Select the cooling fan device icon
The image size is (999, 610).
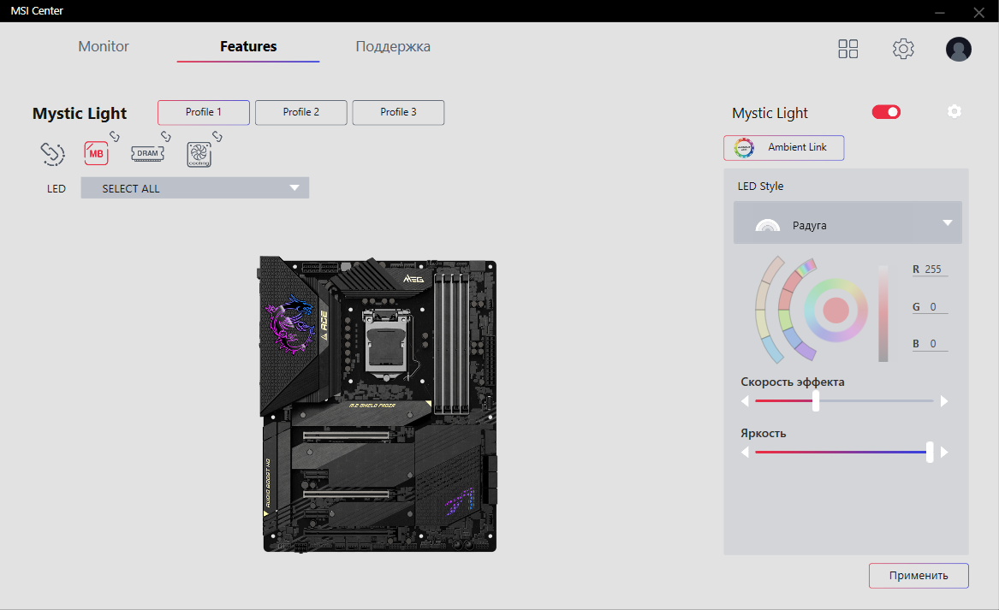click(x=199, y=155)
